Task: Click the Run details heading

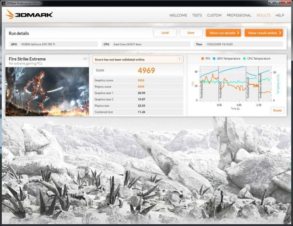Action: (19, 33)
